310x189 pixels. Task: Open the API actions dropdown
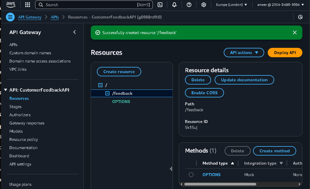click(244, 53)
